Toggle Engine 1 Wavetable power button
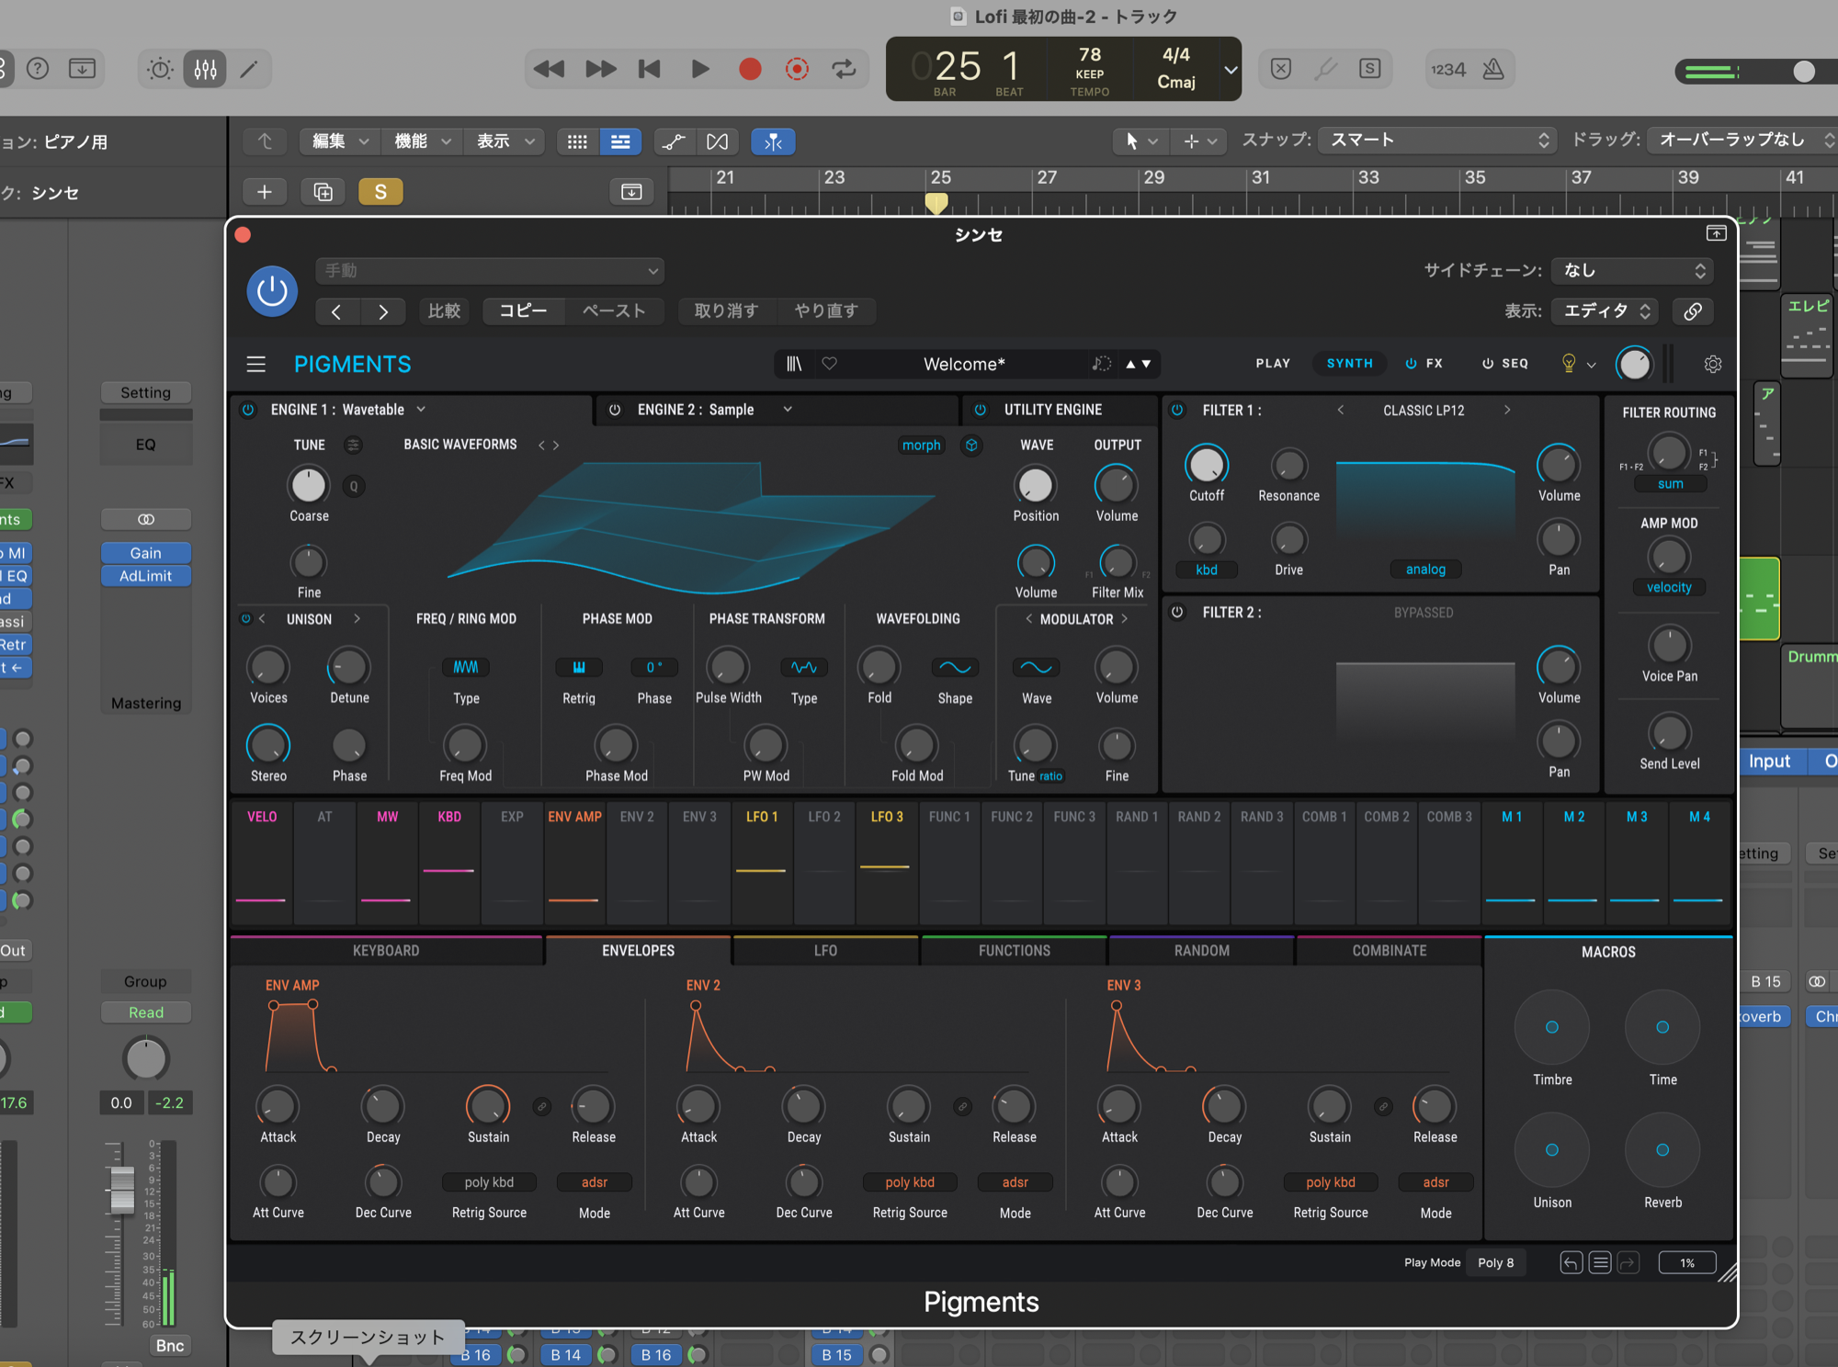Image resolution: width=1838 pixels, height=1367 pixels. click(248, 410)
